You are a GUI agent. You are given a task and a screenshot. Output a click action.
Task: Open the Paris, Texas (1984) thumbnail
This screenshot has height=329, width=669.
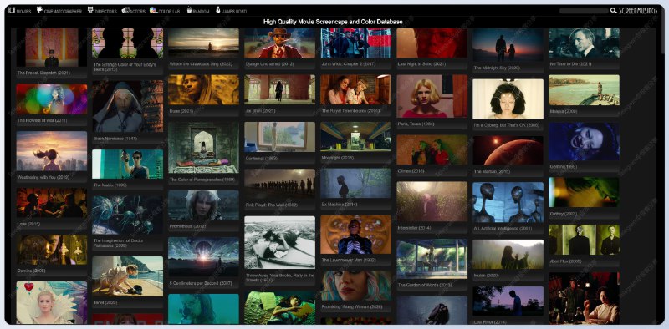point(432,96)
